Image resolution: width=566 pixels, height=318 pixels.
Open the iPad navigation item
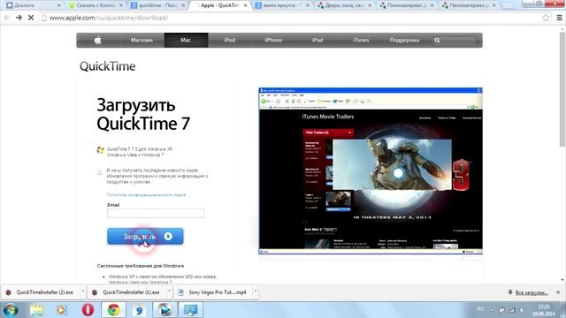pyautogui.click(x=317, y=40)
